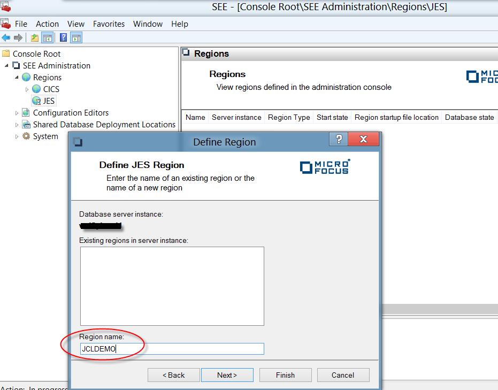Sort by Server instance column header
Viewport: 498px width, 390px height.
tap(236, 117)
